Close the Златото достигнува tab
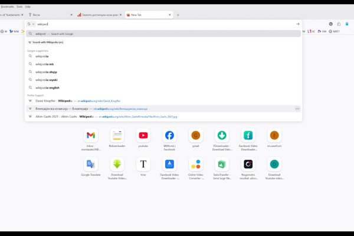This screenshot has height=236, width=354. point(120,15)
